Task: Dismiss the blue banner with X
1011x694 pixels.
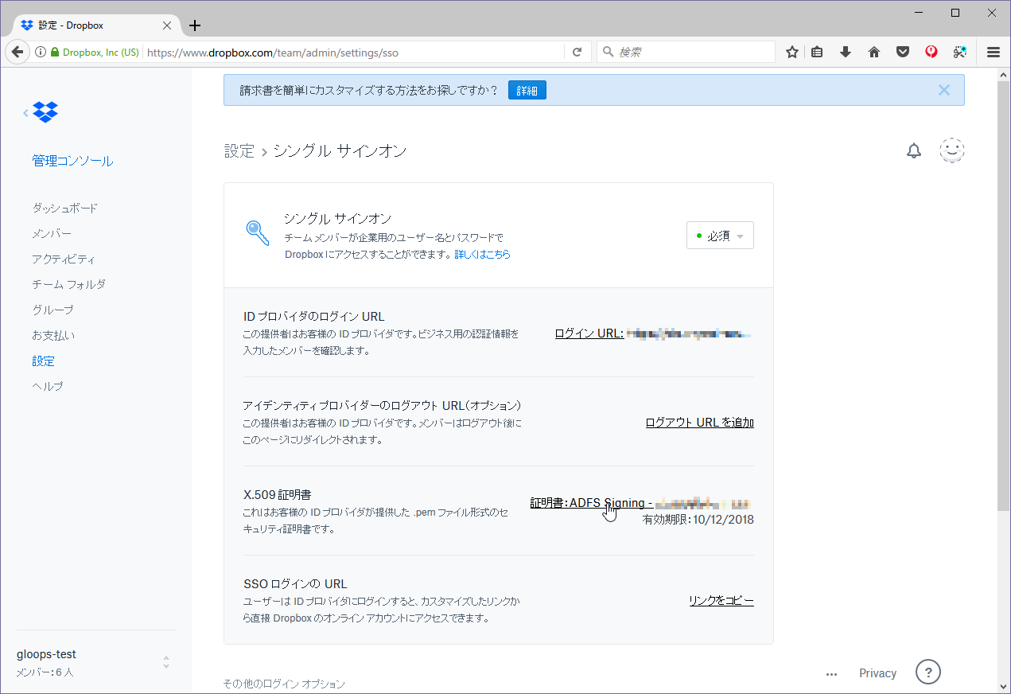Action: (x=944, y=90)
